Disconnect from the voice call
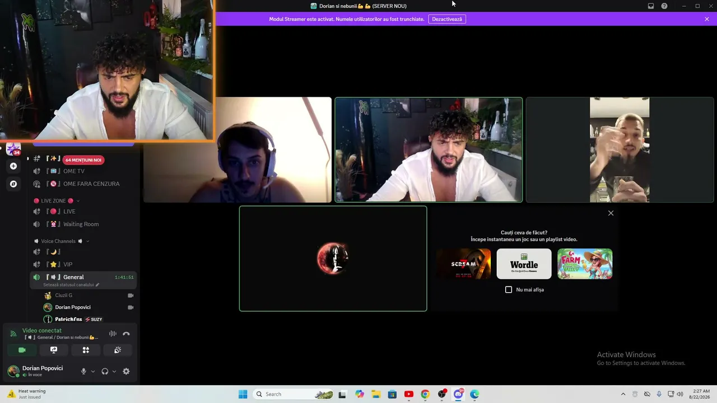The image size is (717, 403). coord(126,334)
